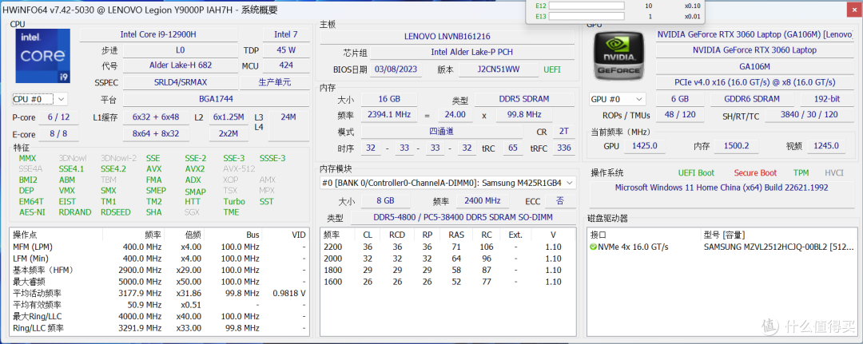Viewport: 863px width, 344px height.
Task: Open the CPU #0 selector dropdown
Action: click(x=40, y=100)
